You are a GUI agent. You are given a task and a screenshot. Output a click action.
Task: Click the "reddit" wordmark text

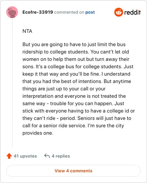point(132,12)
